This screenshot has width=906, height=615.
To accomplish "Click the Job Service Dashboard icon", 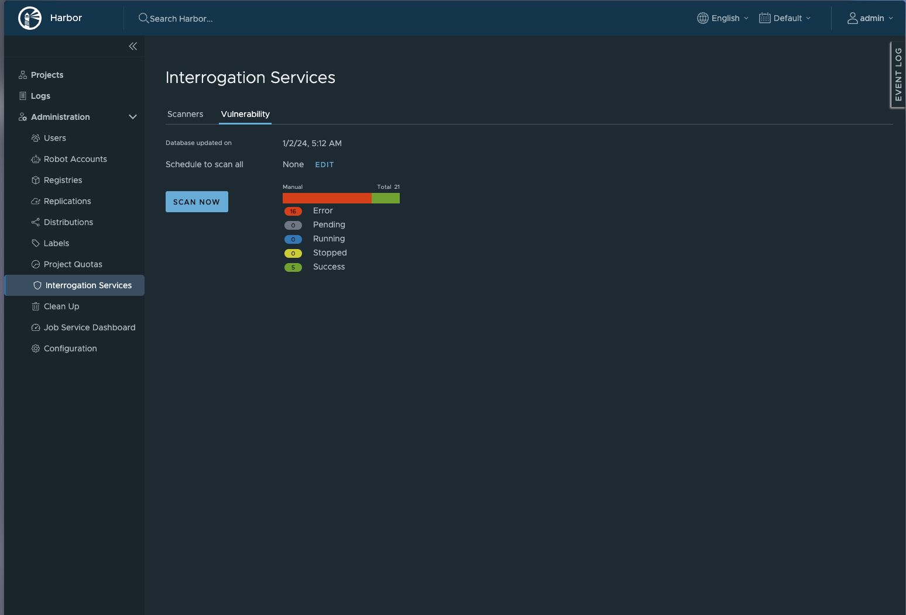I will pos(36,327).
